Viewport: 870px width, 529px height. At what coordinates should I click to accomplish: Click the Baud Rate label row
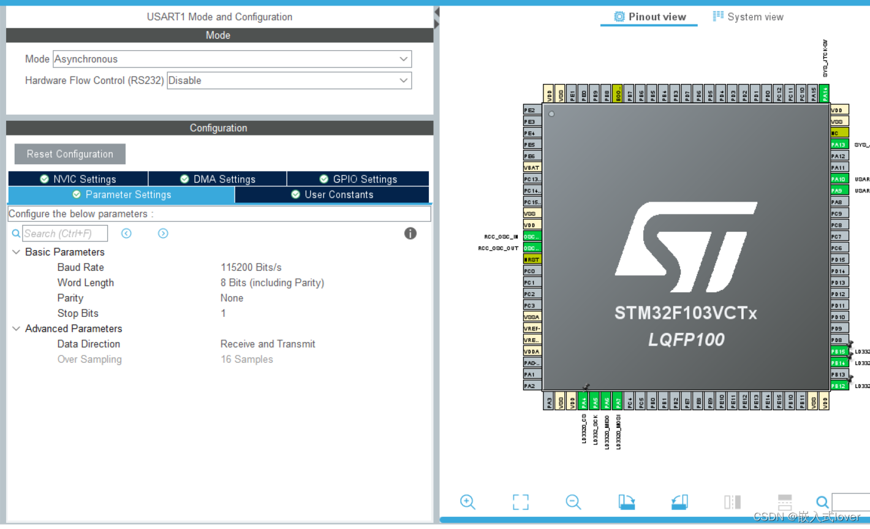point(80,267)
